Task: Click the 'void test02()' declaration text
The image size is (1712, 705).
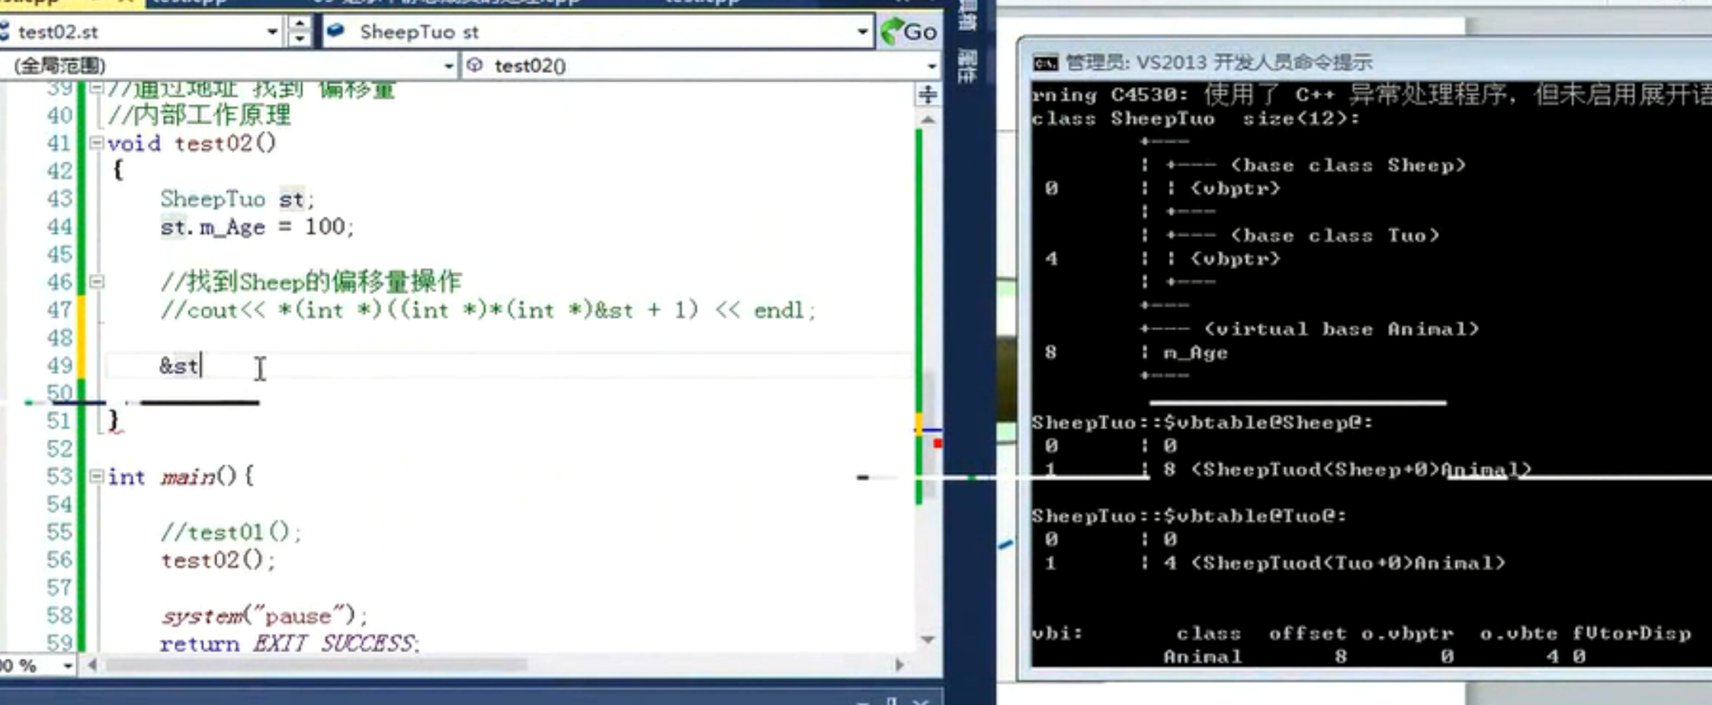Action: (x=191, y=143)
